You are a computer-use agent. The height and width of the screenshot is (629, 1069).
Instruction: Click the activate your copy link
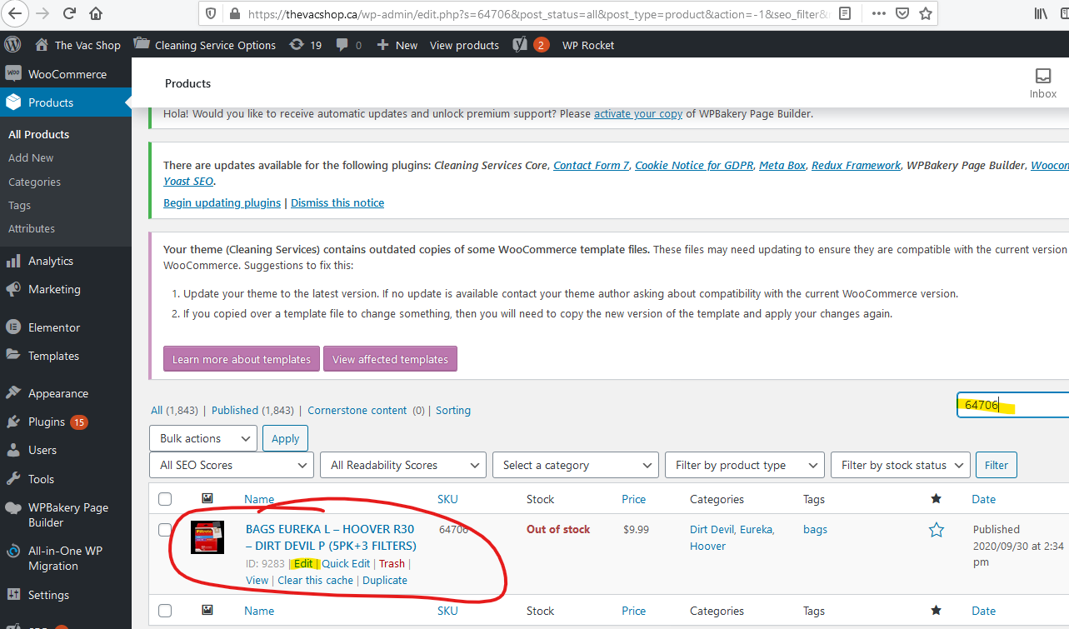click(638, 114)
